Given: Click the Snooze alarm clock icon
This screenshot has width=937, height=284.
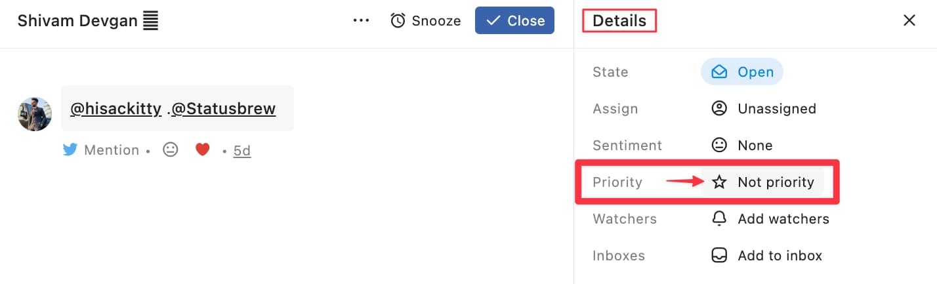Looking at the screenshot, I should pos(398,20).
